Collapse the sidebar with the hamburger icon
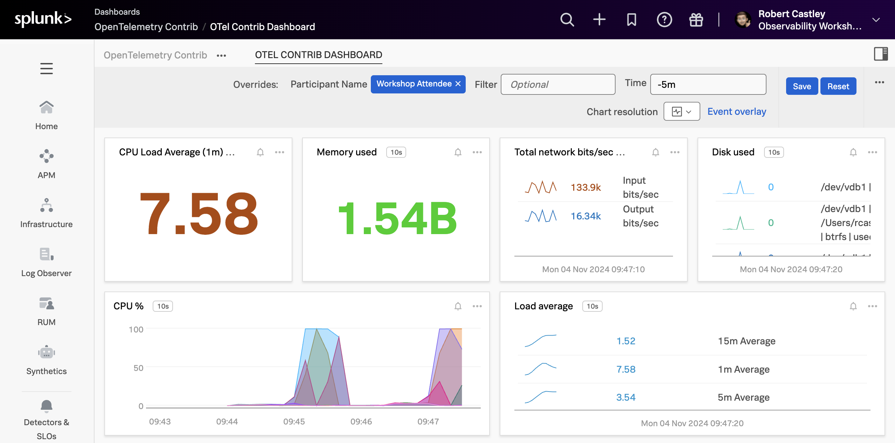The width and height of the screenshot is (895, 443). pos(46,69)
